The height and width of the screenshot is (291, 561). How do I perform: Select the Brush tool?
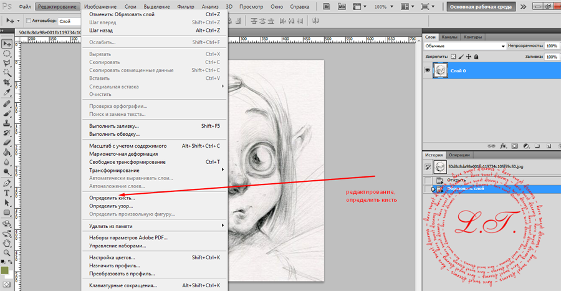7,113
